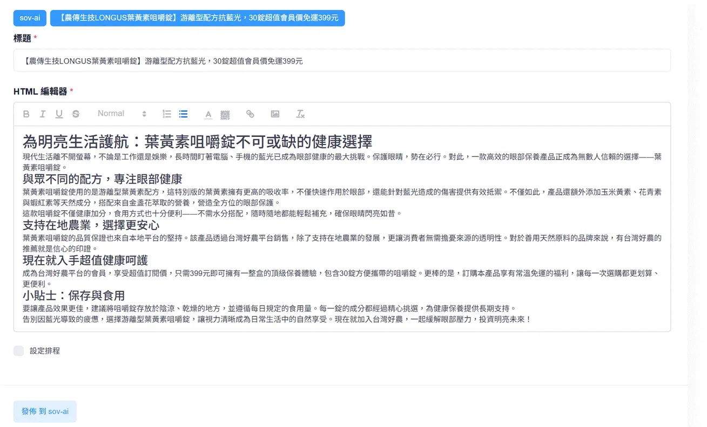Image resolution: width=707 pixels, height=427 pixels.
Task: Click the 發佈 到 sov-ai publish button
Action: (x=45, y=411)
